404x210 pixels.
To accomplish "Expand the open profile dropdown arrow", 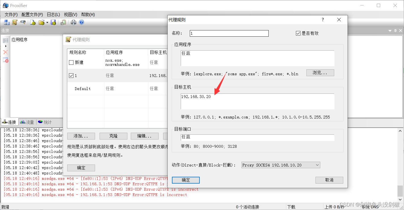I will (47, 22).
